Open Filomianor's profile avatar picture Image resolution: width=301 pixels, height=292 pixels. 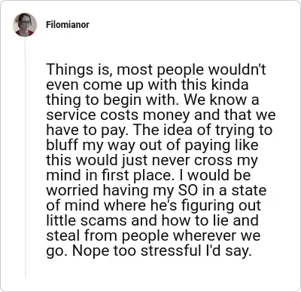tap(25, 25)
